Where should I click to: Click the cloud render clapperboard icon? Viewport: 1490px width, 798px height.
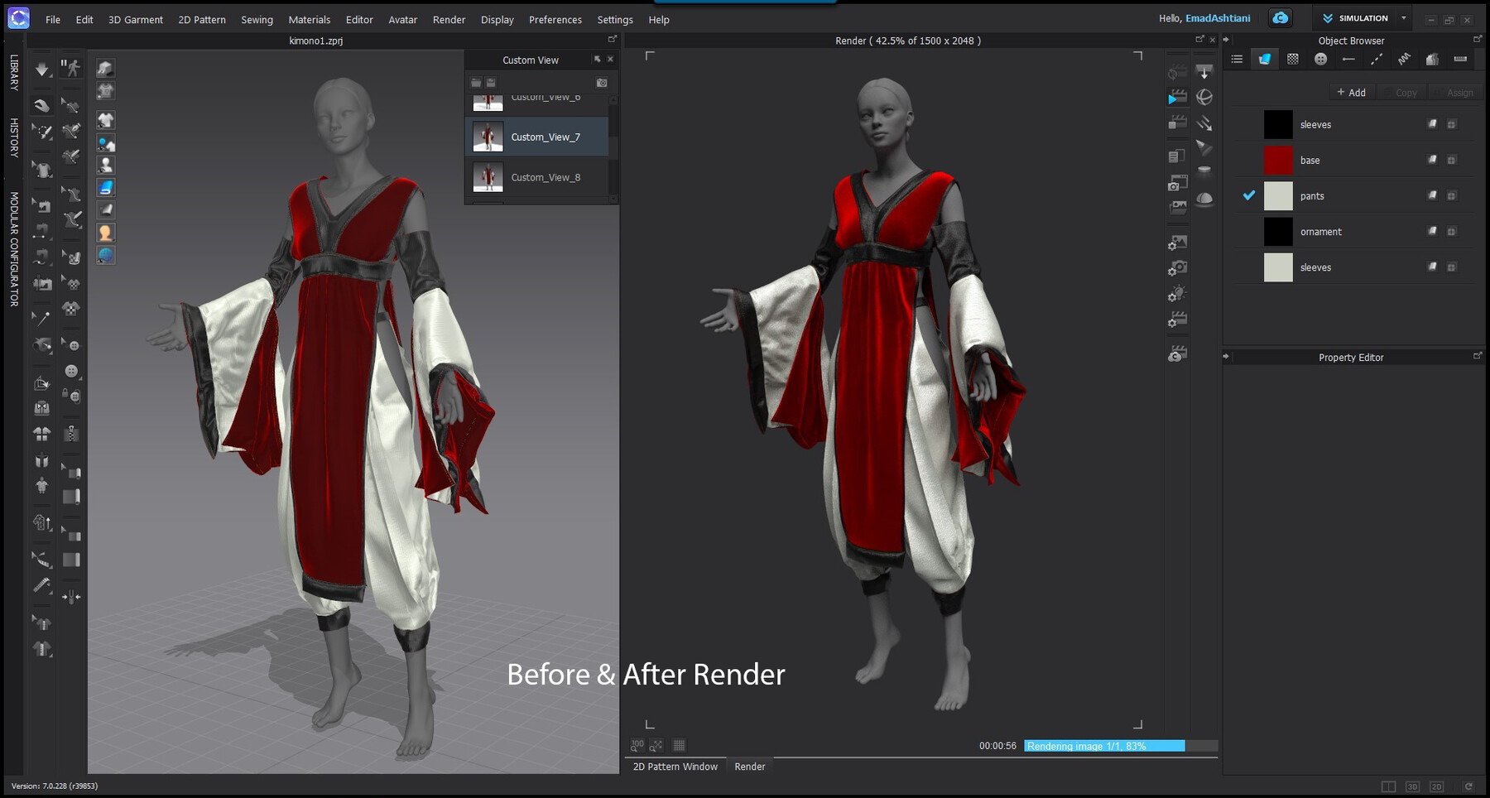click(x=1177, y=354)
